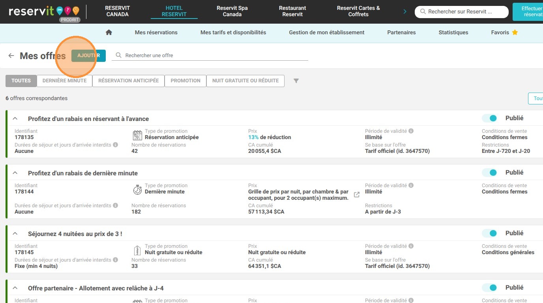Toggle Publié for Offre partenaire Allotement
Image resolution: width=543 pixels, height=303 pixels.
pyautogui.click(x=490, y=288)
